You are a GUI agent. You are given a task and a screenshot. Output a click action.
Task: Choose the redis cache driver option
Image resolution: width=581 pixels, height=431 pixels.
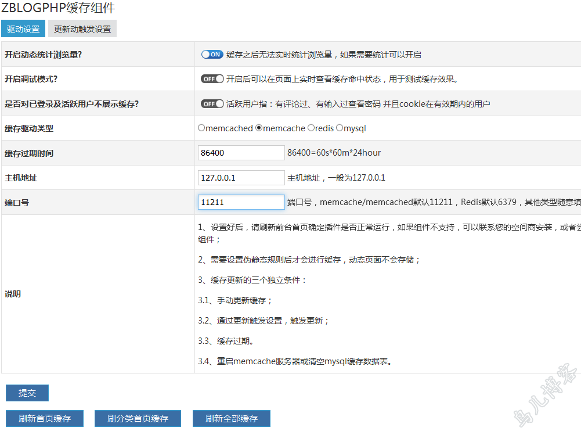tap(311, 128)
